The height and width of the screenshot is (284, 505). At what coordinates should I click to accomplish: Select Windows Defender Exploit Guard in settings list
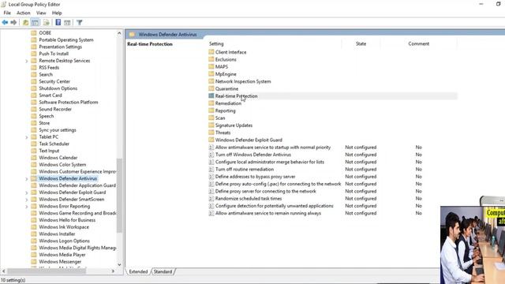point(249,140)
